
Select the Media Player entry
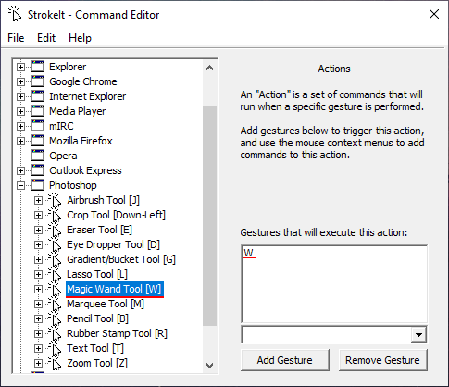[77, 111]
